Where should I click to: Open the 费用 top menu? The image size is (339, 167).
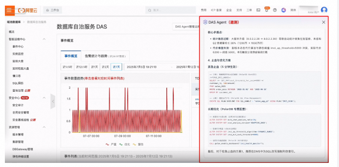pyautogui.click(x=203, y=10)
